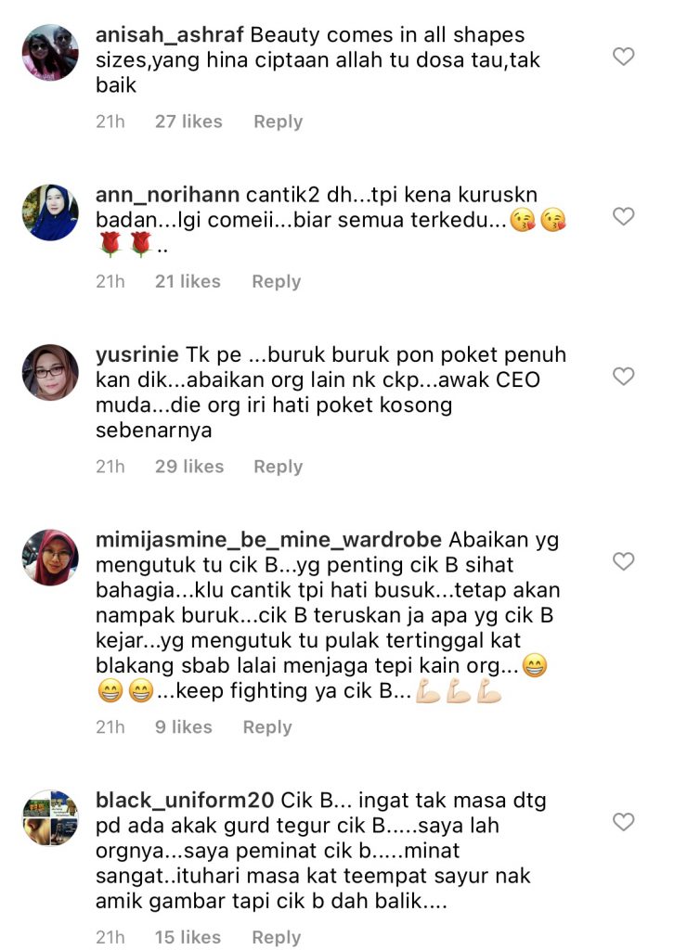This screenshot has width=674, height=950.
Task: Reply to yusrinie's comment
Action: [x=279, y=467]
